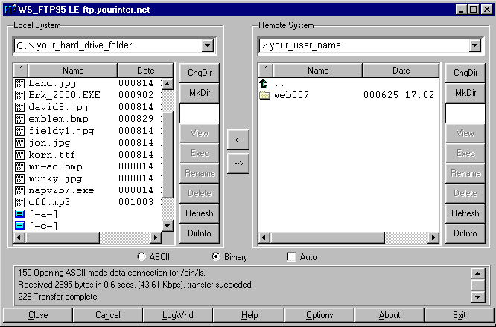Click local MkDir button

pyautogui.click(x=200, y=93)
